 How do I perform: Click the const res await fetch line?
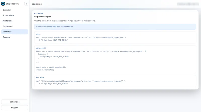coord(91,51)
